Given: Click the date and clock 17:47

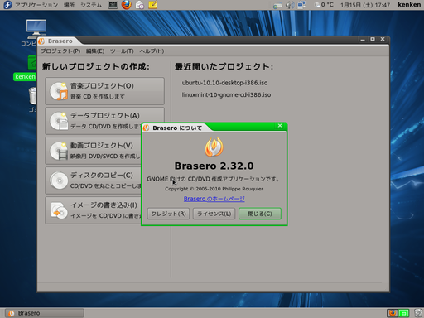Looking at the screenshot, I should pos(365,5).
